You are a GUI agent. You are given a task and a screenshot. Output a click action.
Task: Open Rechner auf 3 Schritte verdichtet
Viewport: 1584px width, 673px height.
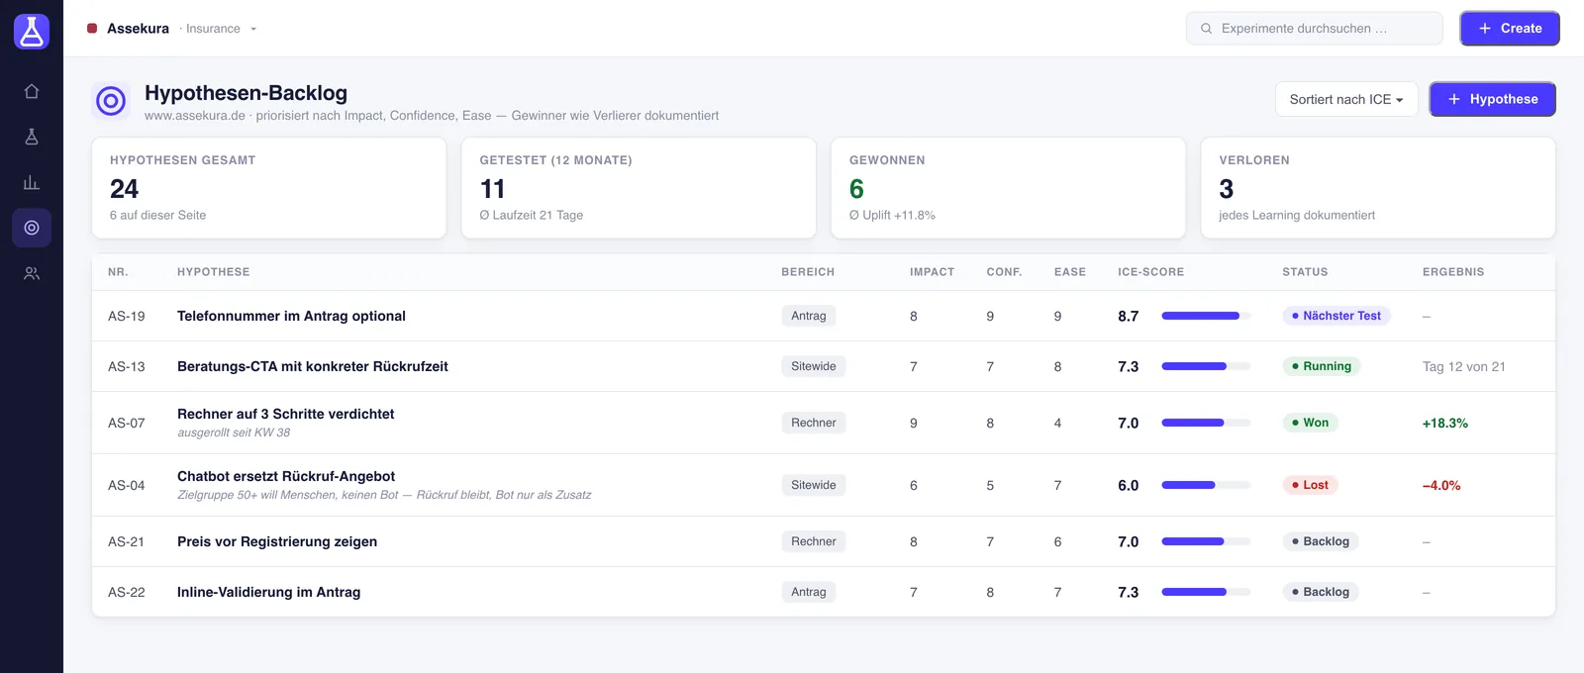(285, 414)
